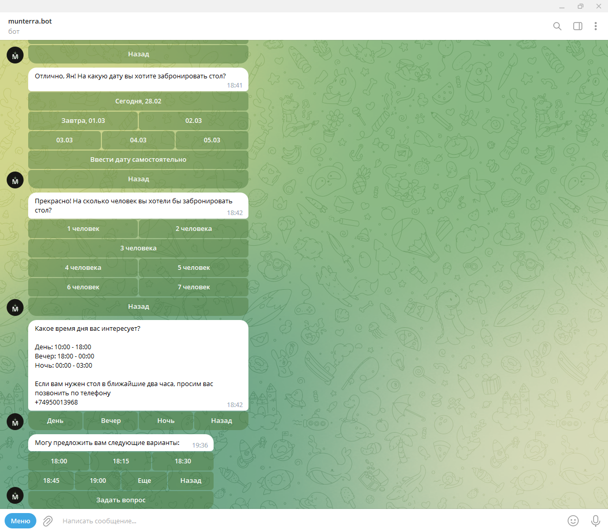Screen dimensions: 608x532
Task: Click Еще for more time slots
Action: [144, 480]
